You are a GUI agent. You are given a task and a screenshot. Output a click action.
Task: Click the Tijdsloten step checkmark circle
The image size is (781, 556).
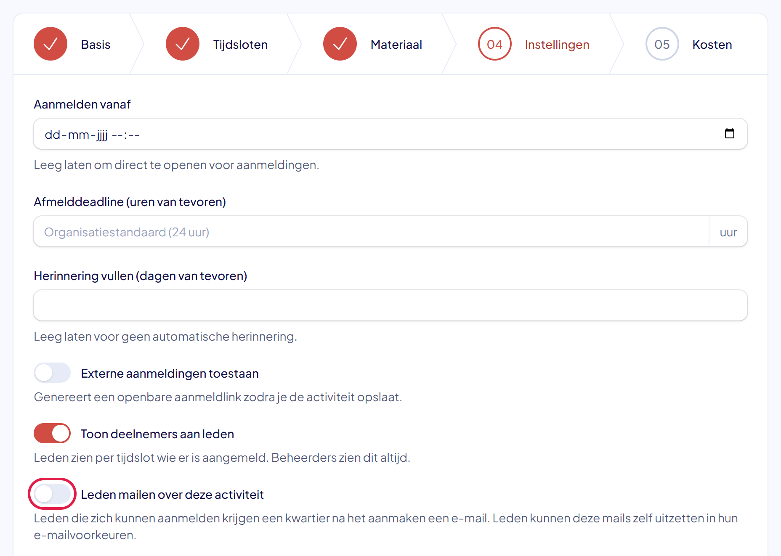pyautogui.click(x=183, y=44)
